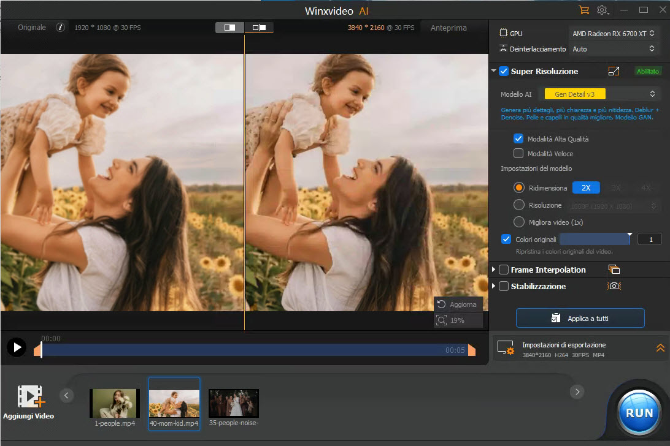Select the Ridimensiona radio option
670x446 pixels.
(x=518, y=187)
